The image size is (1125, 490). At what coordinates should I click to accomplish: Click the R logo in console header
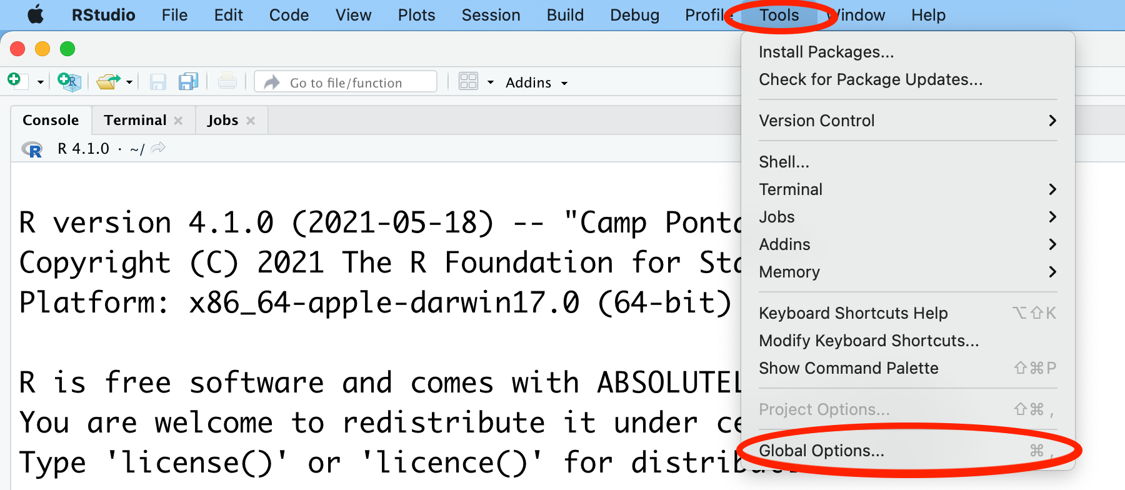tap(32, 149)
